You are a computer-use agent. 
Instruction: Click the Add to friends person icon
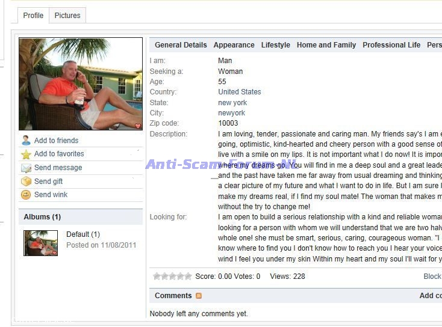(26, 140)
